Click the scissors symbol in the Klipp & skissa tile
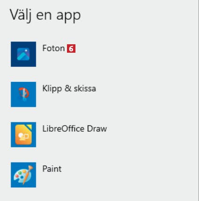The image size is (199, 201). 24,94
